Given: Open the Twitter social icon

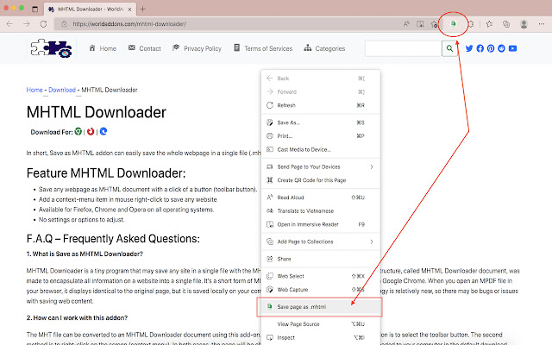Looking at the screenshot, I should click(x=469, y=48).
